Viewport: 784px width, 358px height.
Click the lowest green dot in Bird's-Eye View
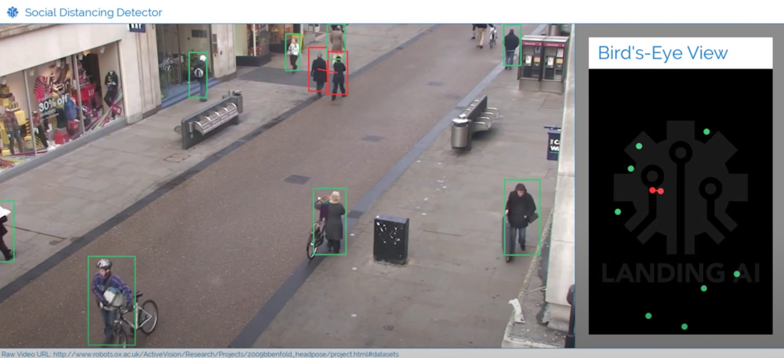[684, 327]
